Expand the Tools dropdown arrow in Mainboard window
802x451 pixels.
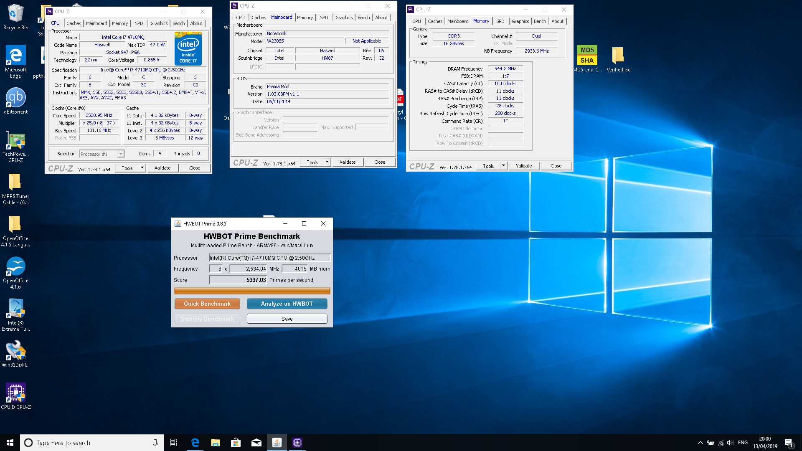327,162
